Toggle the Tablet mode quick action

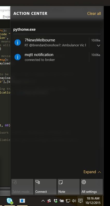point(22,187)
